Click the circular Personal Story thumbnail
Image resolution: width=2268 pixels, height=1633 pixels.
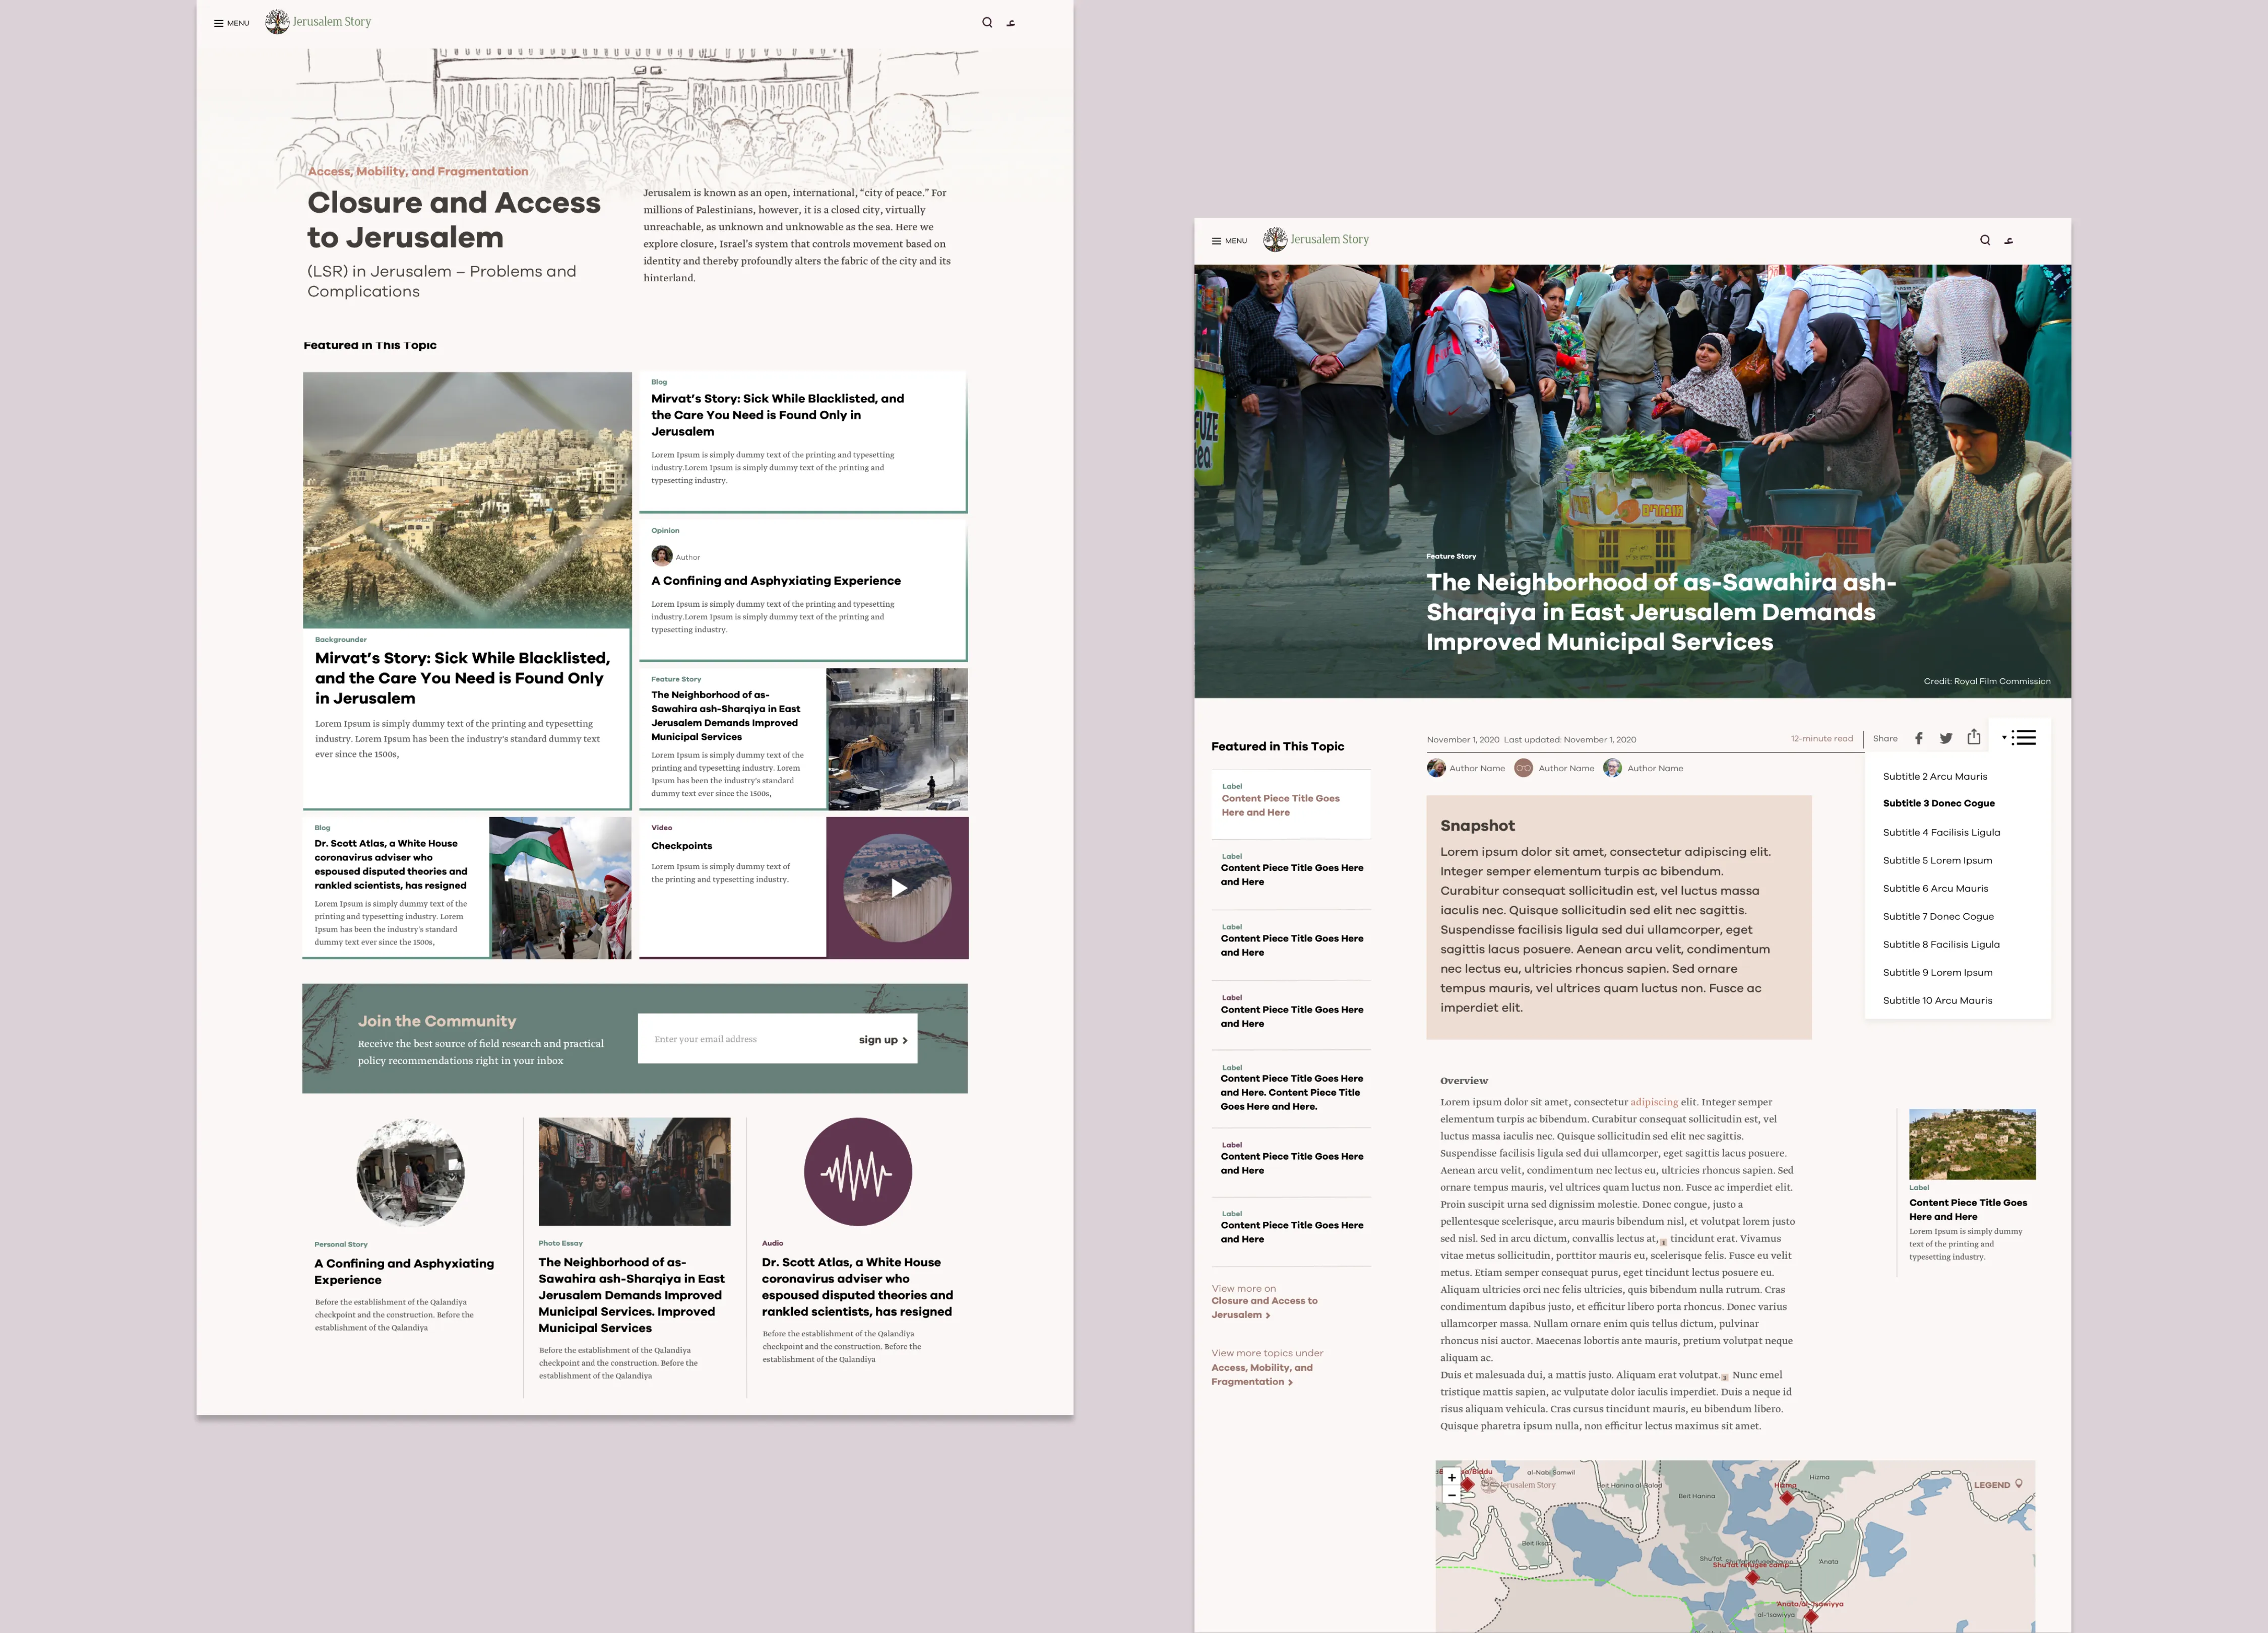[410, 1172]
